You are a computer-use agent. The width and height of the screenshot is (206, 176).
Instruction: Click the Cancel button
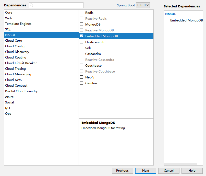pyautogui.click(x=169, y=171)
